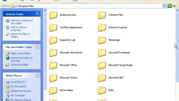Click the task pane scroll up arrow
Viewport: 179px width, 101px height.
click(45, 10)
